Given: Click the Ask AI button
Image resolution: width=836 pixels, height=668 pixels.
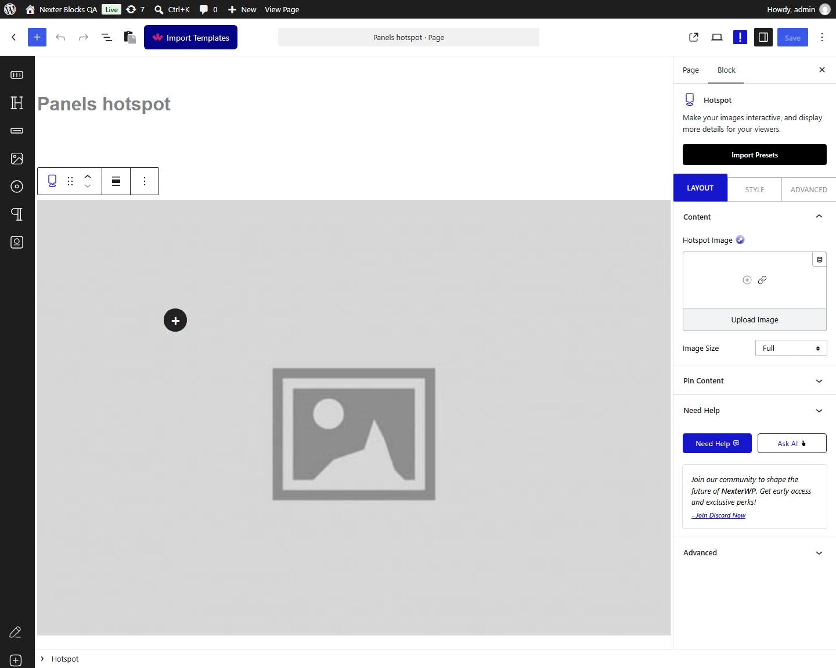Looking at the screenshot, I should tap(792, 443).
